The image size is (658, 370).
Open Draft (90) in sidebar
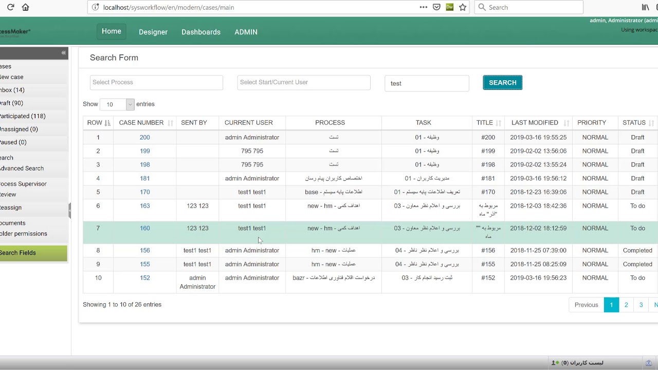11,103
